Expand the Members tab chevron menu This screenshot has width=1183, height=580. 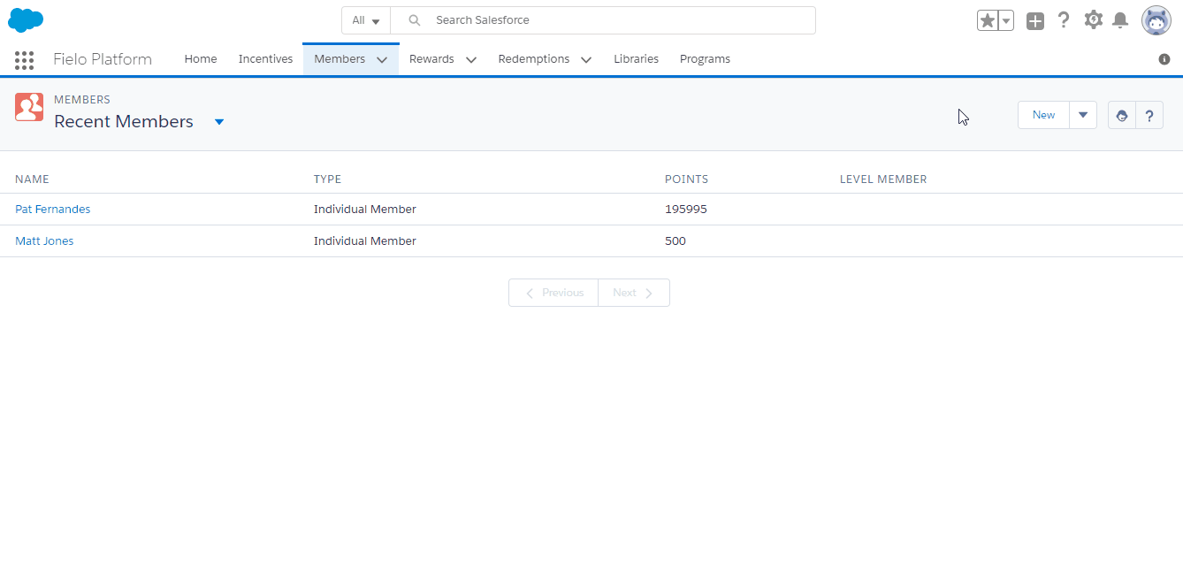pyautogui.click(x=382, y=60)
